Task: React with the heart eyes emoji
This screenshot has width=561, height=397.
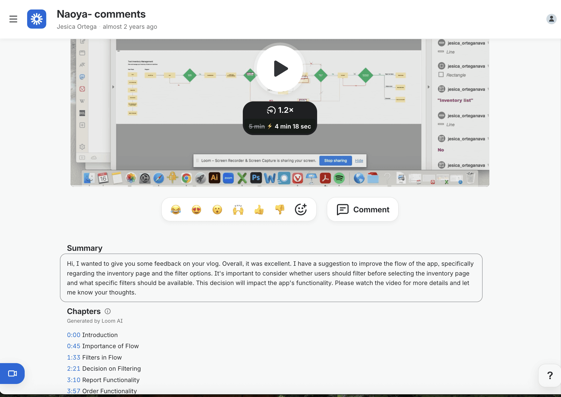Action: coord(196,210)
